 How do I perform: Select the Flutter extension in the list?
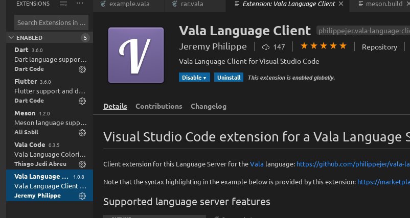click(50, 91)
